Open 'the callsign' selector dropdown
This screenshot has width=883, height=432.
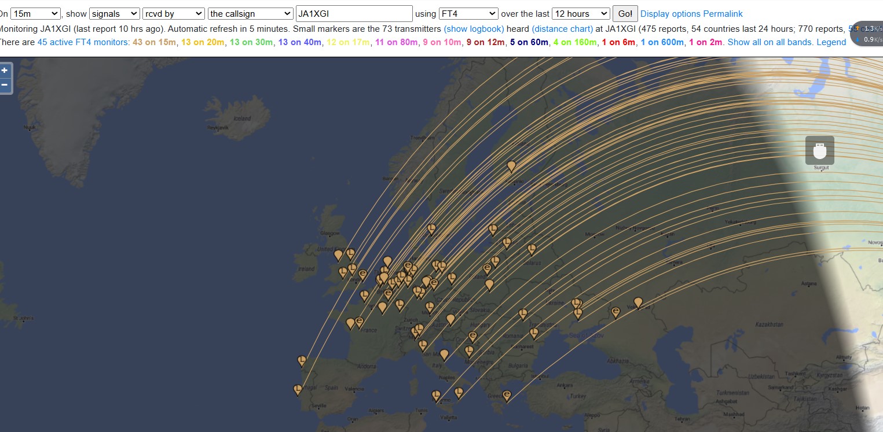click(251, 13)
